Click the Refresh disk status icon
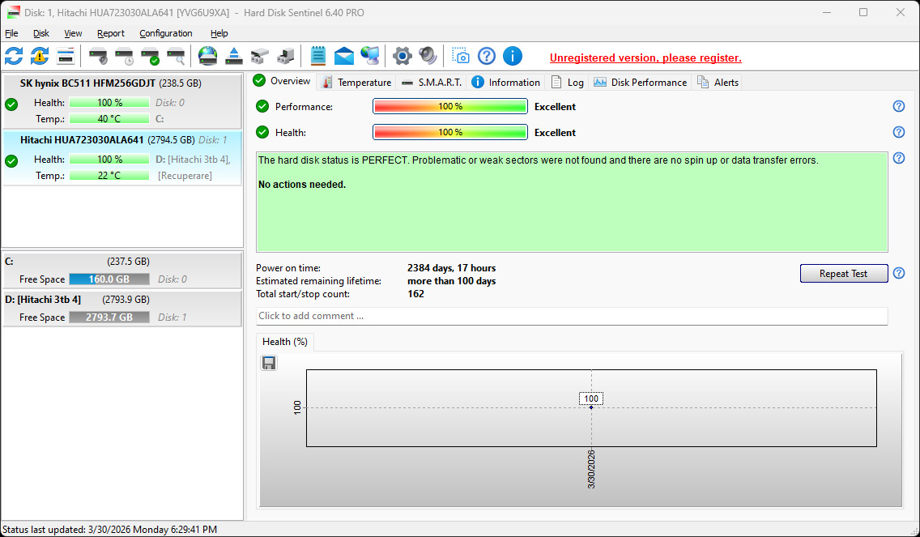The image size is (920, 537). [14, 57]
